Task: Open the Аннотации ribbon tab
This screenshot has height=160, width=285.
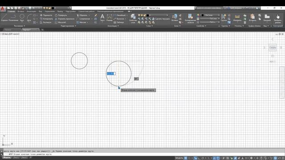Action: 31,12
